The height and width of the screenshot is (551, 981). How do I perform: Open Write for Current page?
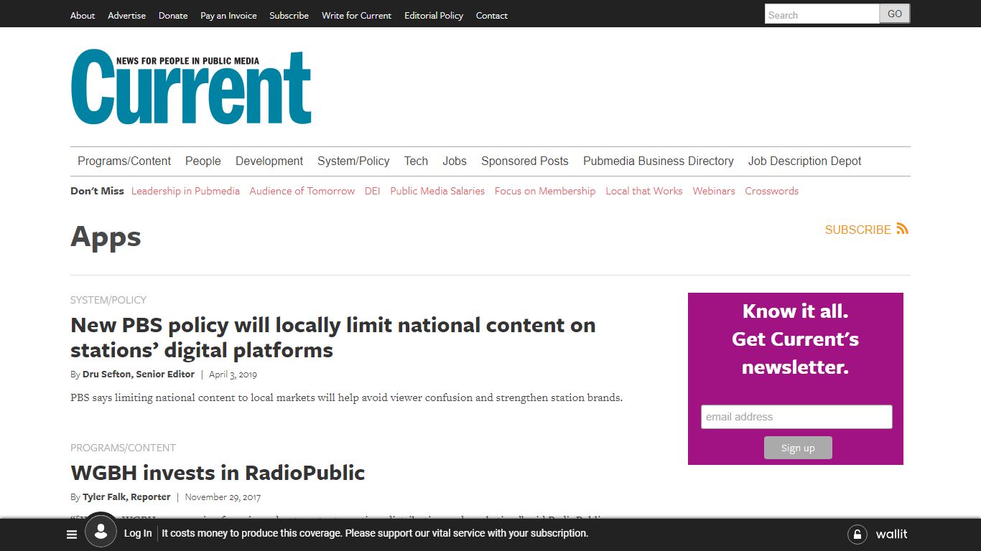[356, 15]
